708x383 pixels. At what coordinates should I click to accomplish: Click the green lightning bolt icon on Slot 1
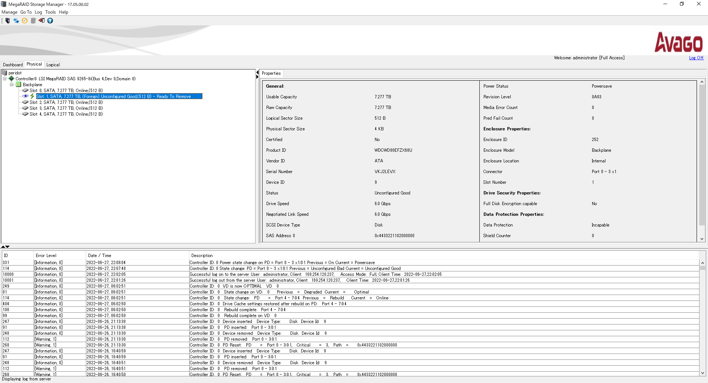coord(32,96)
